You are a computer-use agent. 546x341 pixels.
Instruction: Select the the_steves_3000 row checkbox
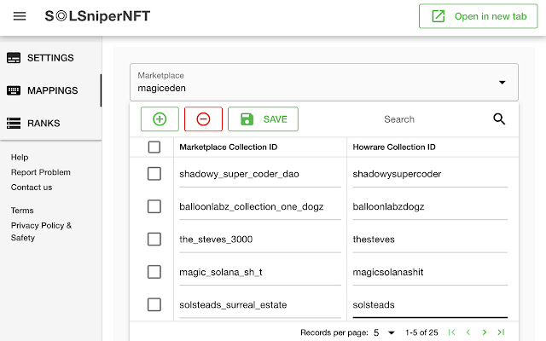154,240
